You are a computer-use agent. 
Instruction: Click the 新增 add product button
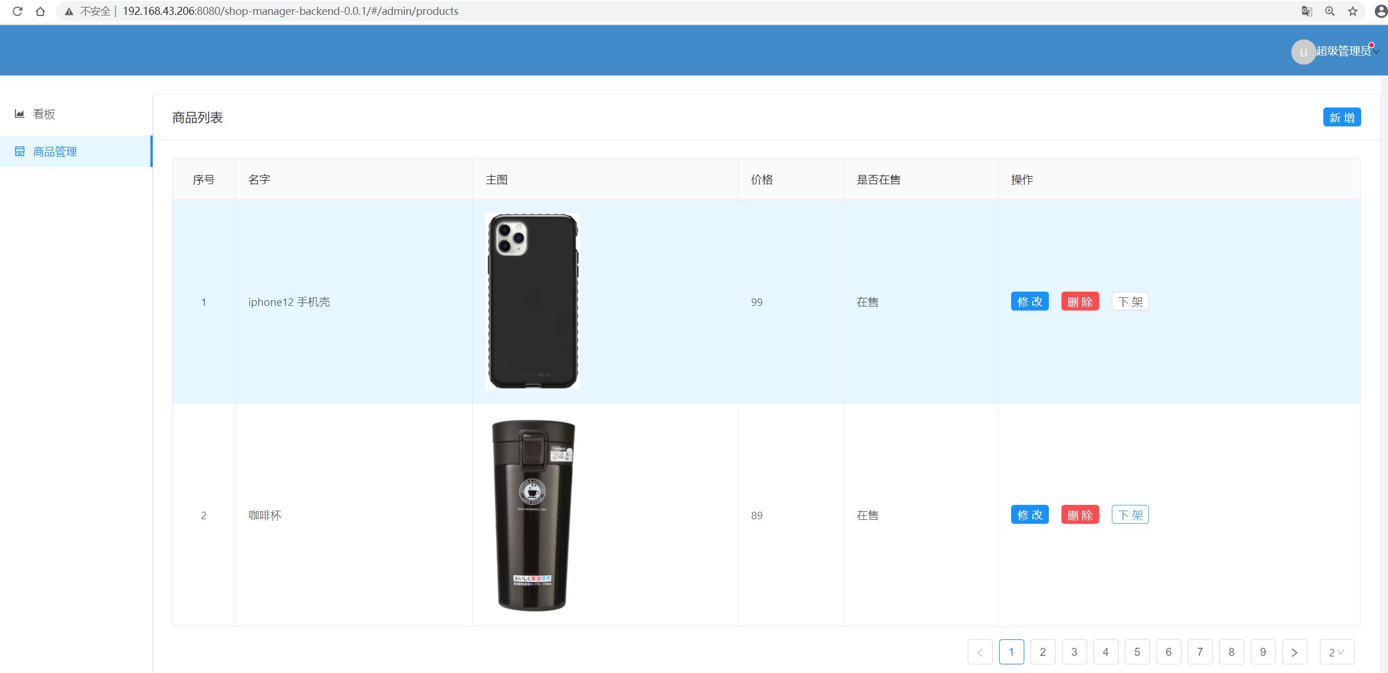1341,117
